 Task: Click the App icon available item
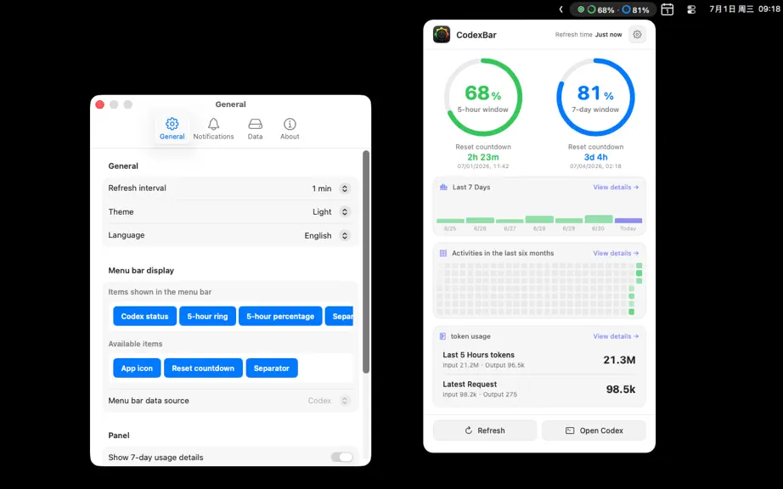point(137,368)
